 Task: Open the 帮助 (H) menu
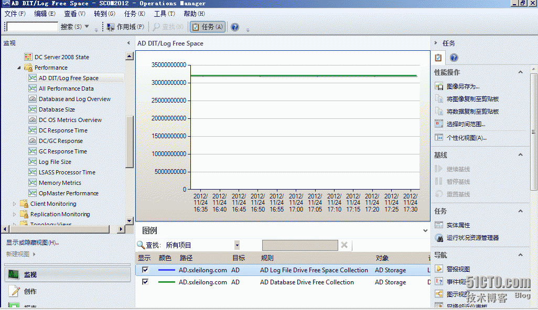(194, 14)
